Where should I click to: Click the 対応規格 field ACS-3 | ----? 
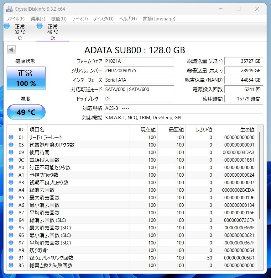tap(183, 108)
